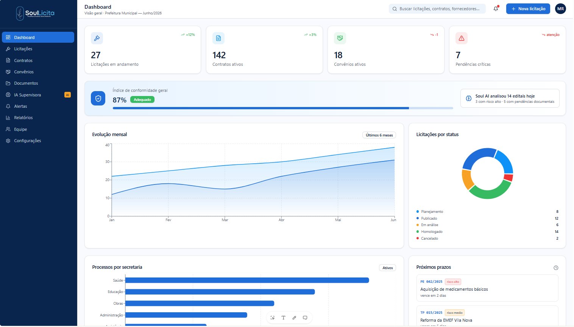Go to Licitações in the sidebar
This screenshot has width=574, height=327.
(x=38, y=49)
